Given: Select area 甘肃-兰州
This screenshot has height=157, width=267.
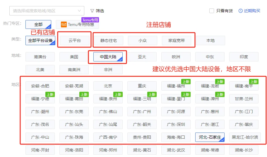Looking at the screenshot, I should 244,99.
